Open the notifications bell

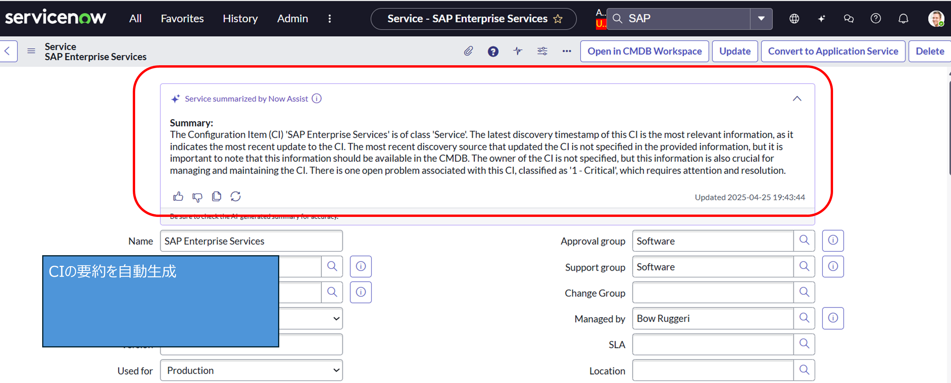click(903, 18)
